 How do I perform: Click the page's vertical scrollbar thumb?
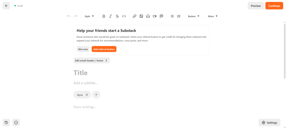(285, 51)
